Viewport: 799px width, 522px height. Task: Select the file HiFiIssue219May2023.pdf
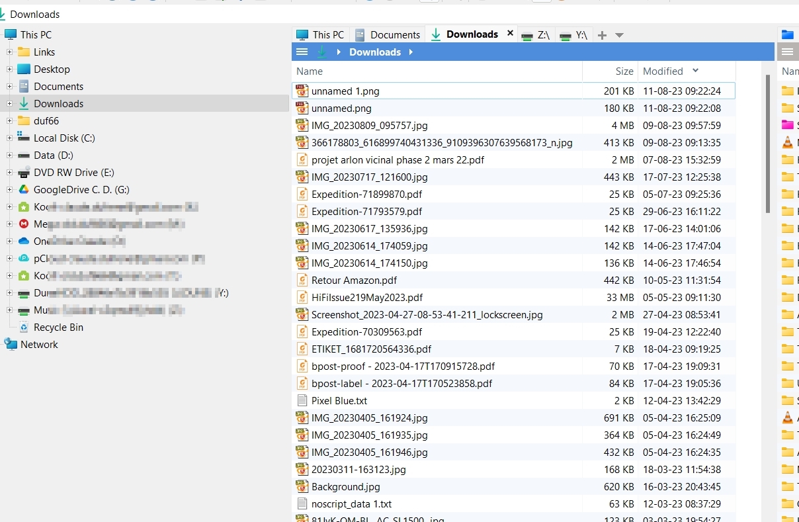367,298
